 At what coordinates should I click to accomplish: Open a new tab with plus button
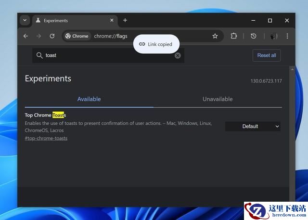(x=125, y=20)
